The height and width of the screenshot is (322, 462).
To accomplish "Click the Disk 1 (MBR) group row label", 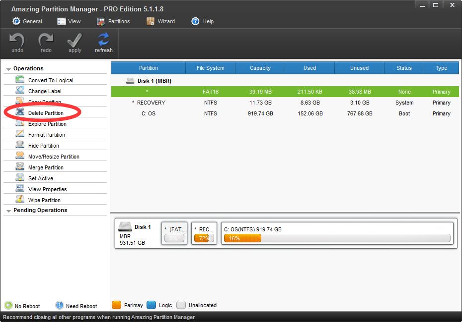I will coord(154,81).
